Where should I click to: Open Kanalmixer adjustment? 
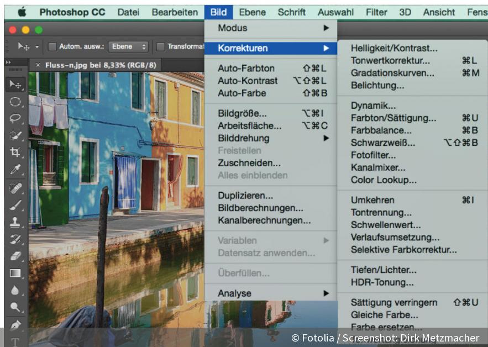pos(413,167)
